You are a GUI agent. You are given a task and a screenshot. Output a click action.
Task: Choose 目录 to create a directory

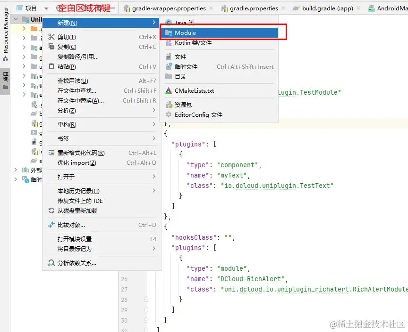click(x=219, y=77)
